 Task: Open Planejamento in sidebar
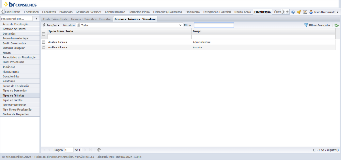click(20, 71)
